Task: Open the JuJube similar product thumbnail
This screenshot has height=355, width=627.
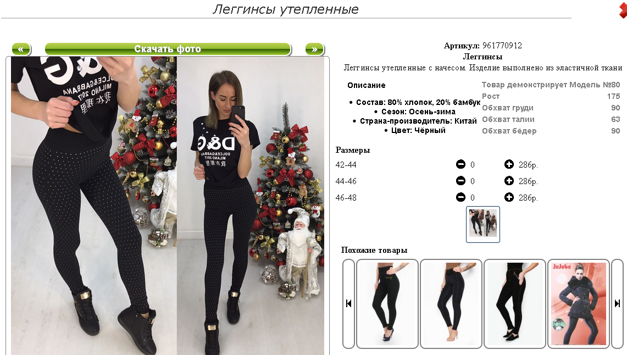Action: click(x=578, y=303)
